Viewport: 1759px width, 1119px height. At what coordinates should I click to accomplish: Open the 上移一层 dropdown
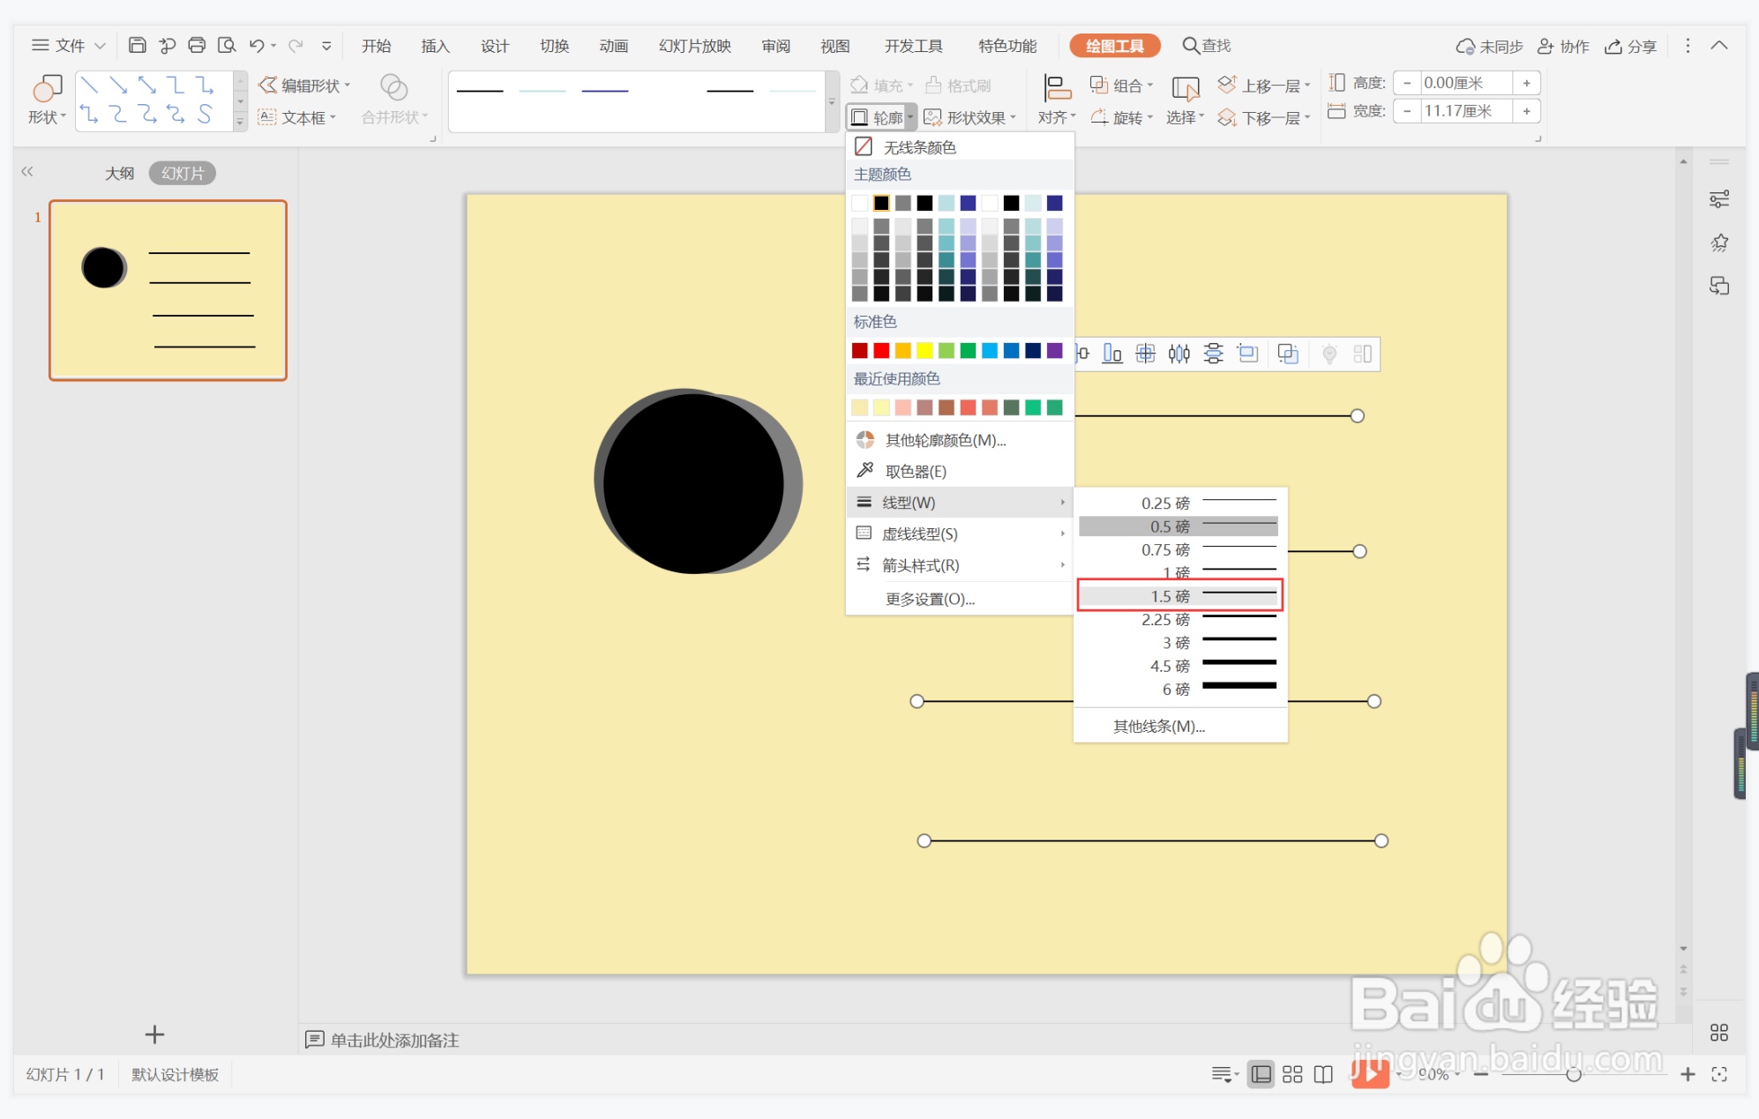click(x=1264, y=86)
